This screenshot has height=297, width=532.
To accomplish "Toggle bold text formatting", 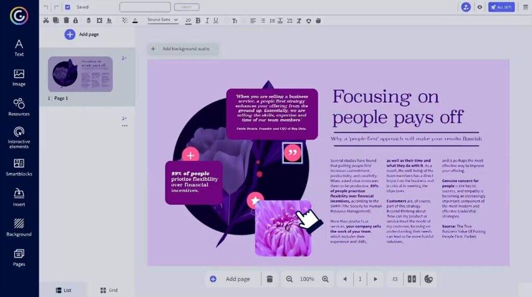I will tap(198, 20).
